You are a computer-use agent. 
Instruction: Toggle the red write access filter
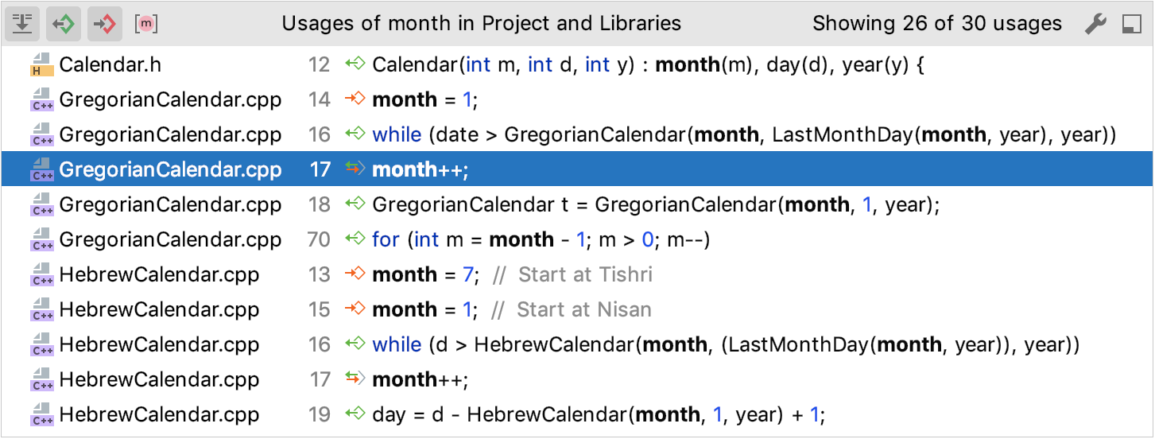(104, 24)
